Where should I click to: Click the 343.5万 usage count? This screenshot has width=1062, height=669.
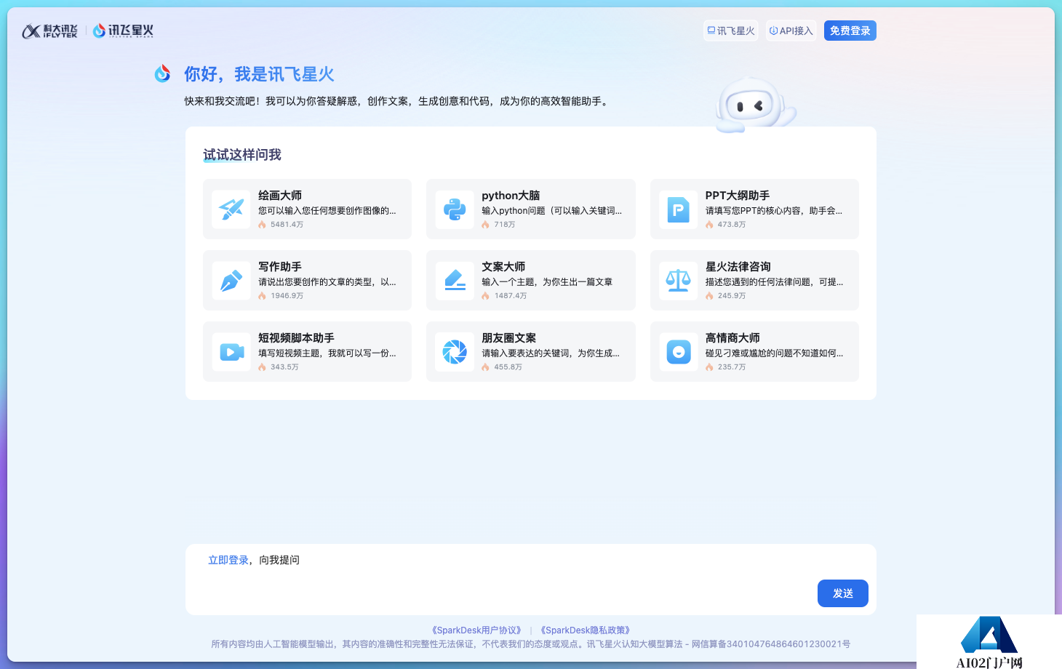tap(284, 367)
